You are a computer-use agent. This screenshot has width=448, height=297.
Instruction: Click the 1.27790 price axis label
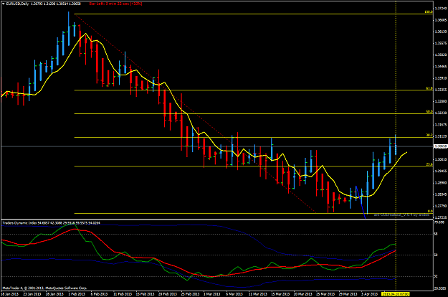tap(440, 206)
